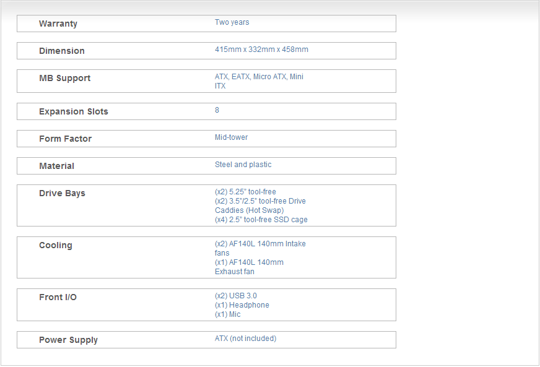540x367 pixels.
Task: Click the Warranty row label
Action: click(58, 24)
